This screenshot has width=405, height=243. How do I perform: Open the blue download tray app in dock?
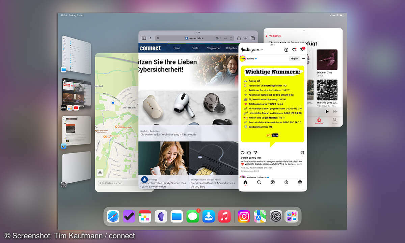click(209, 216)
